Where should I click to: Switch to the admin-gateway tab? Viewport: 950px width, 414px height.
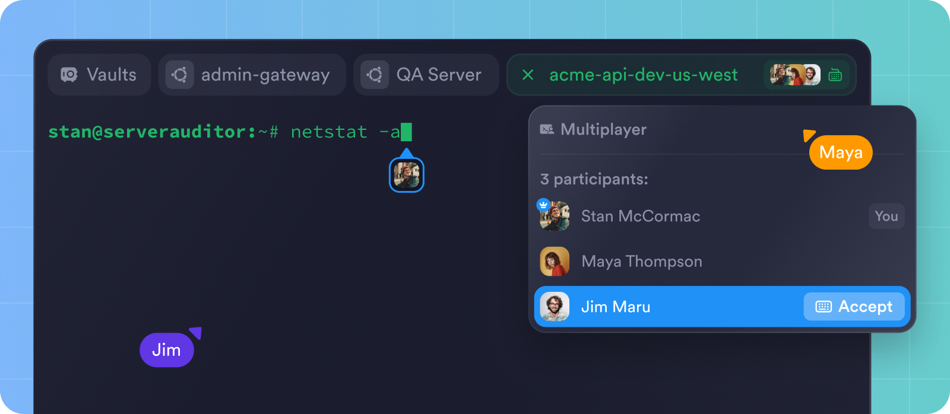click(x=252, y=75)
